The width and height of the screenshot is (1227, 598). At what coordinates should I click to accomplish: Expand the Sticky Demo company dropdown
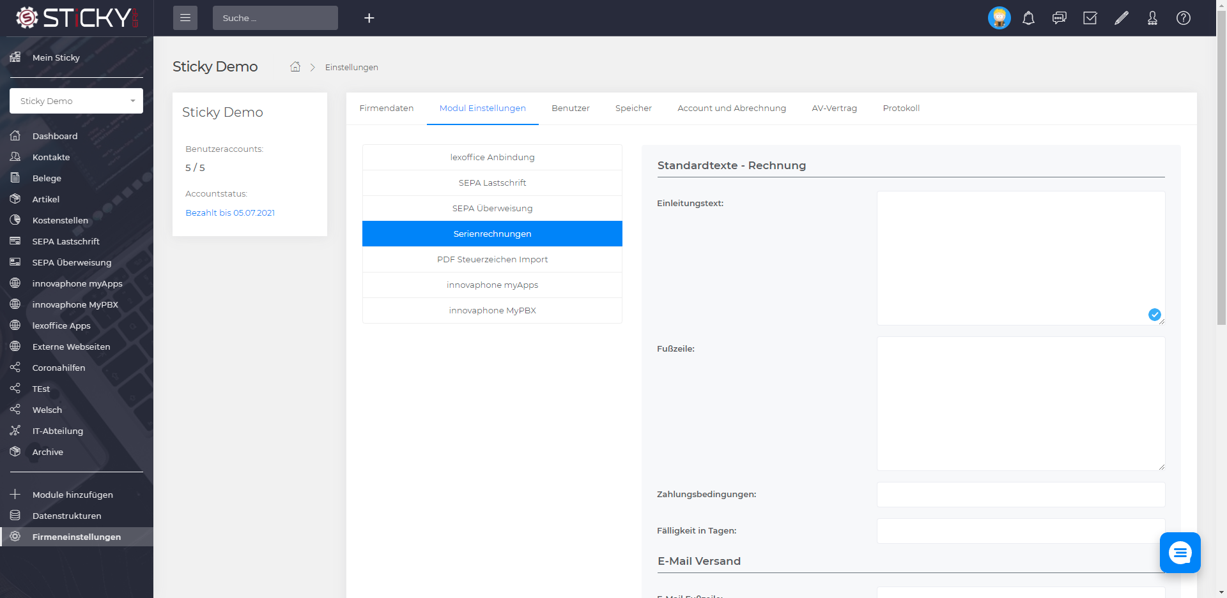click(76, 101)
